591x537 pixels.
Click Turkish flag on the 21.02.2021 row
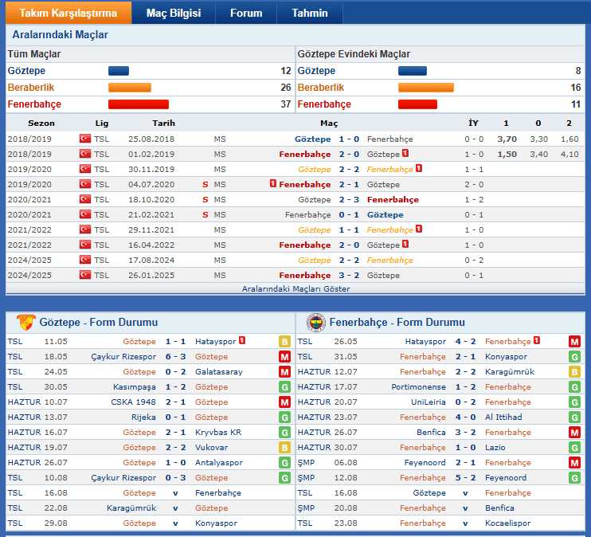pyautogui.click(x=85, y=214)
